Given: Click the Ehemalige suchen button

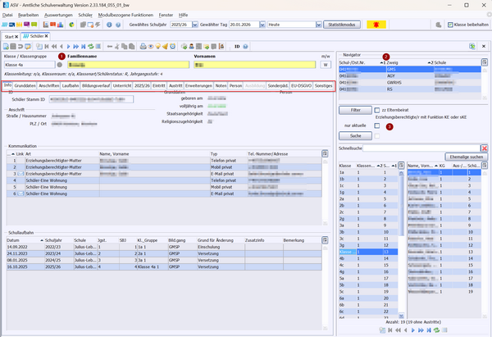Looking at the screenshot, I should coord(465,156).
